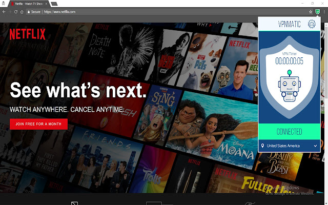Minimize the browser window
Screen dimensions: 328x205
302,4
